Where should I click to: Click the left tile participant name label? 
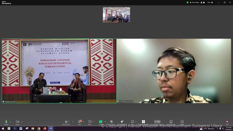9,102
